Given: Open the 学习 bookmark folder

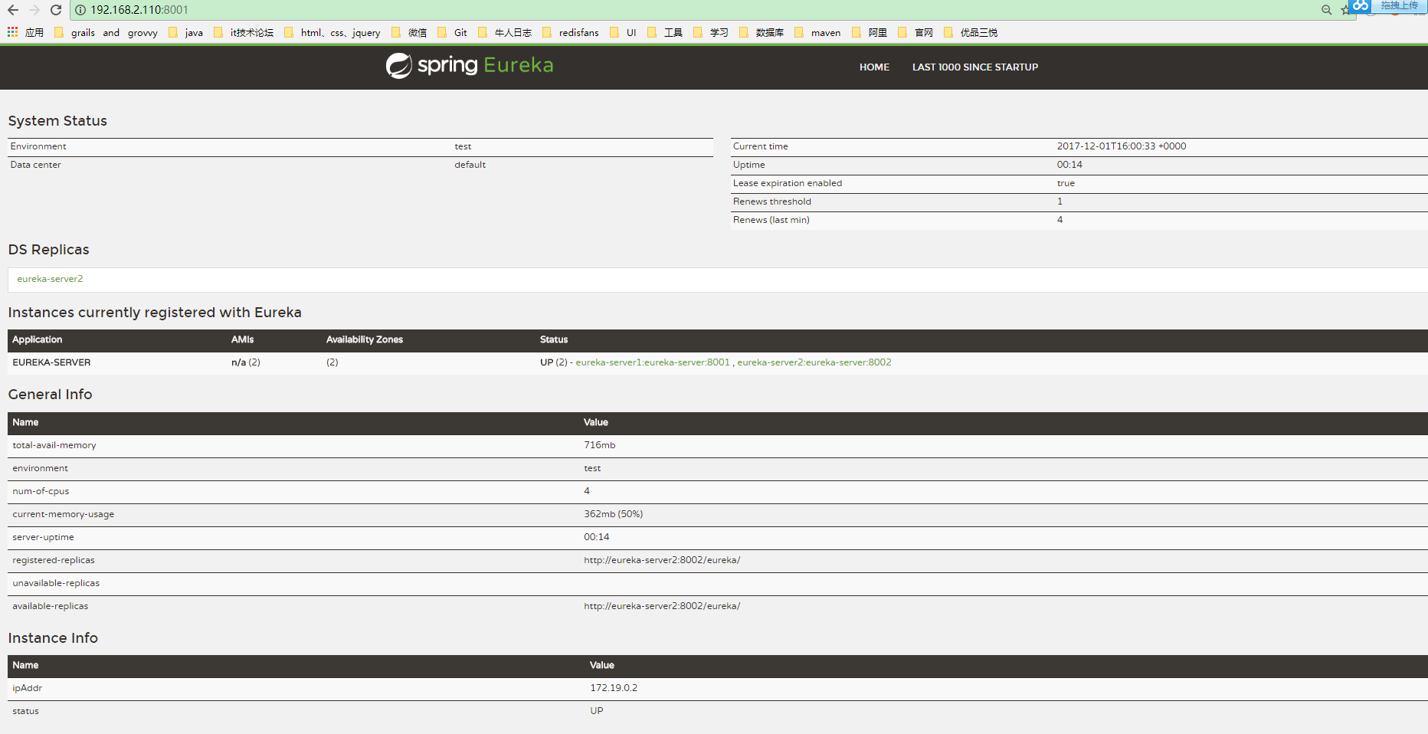Looking at the screenshot, I should click(711, 32).
